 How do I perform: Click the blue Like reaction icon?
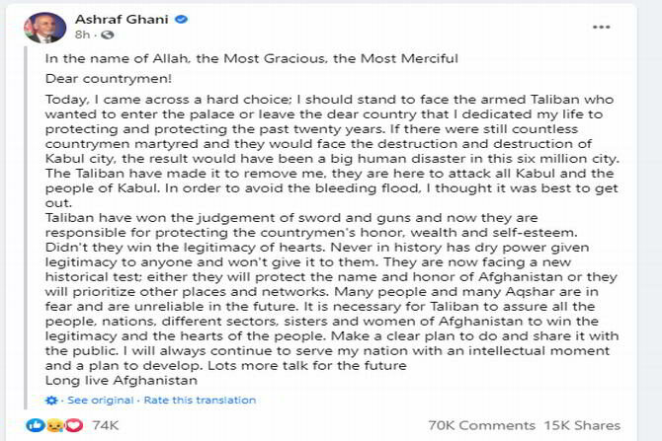click(35, 425)
